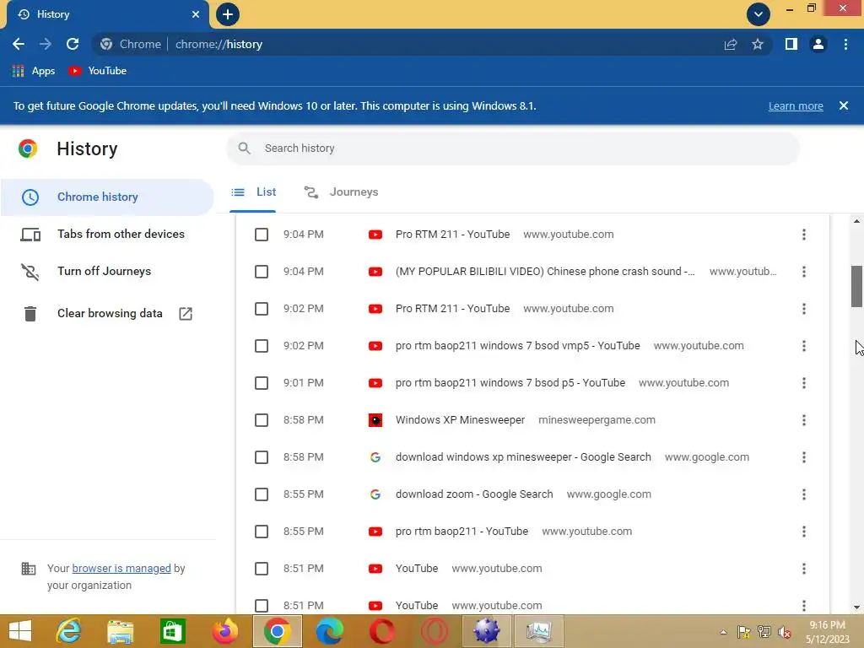The image size is (864, 648).
Task: Select Chrome history in sidebar
Action: click(x=107, y=197)
